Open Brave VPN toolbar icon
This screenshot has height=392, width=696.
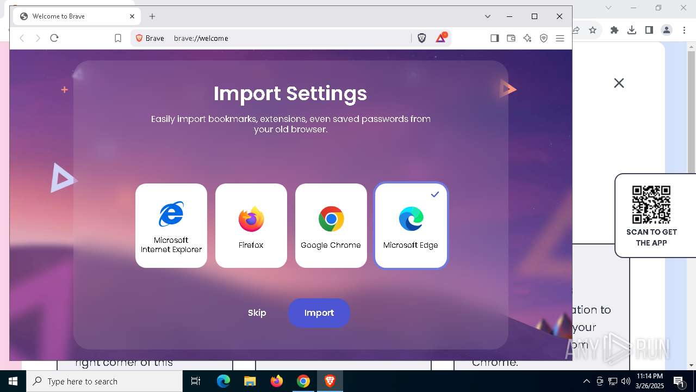coord(544,38)
